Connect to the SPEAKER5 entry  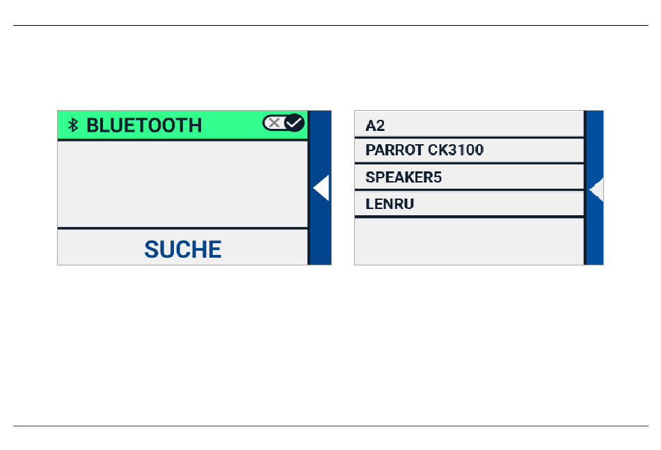point(469,178)
